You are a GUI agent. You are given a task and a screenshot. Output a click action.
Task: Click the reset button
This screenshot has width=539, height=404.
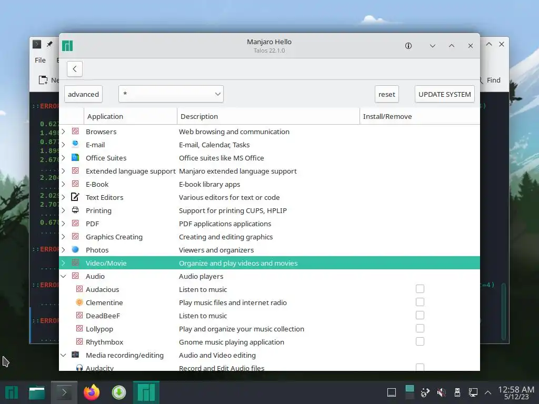pos(387,94)
